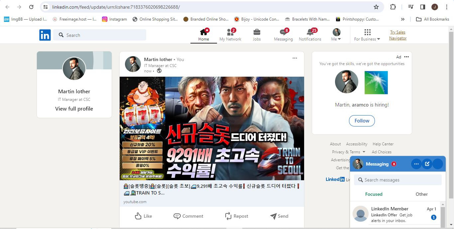This screenshot has width=454, height=229.
Task: Open LinkedIn Member conversation
Action: click(x=395, y=214)
